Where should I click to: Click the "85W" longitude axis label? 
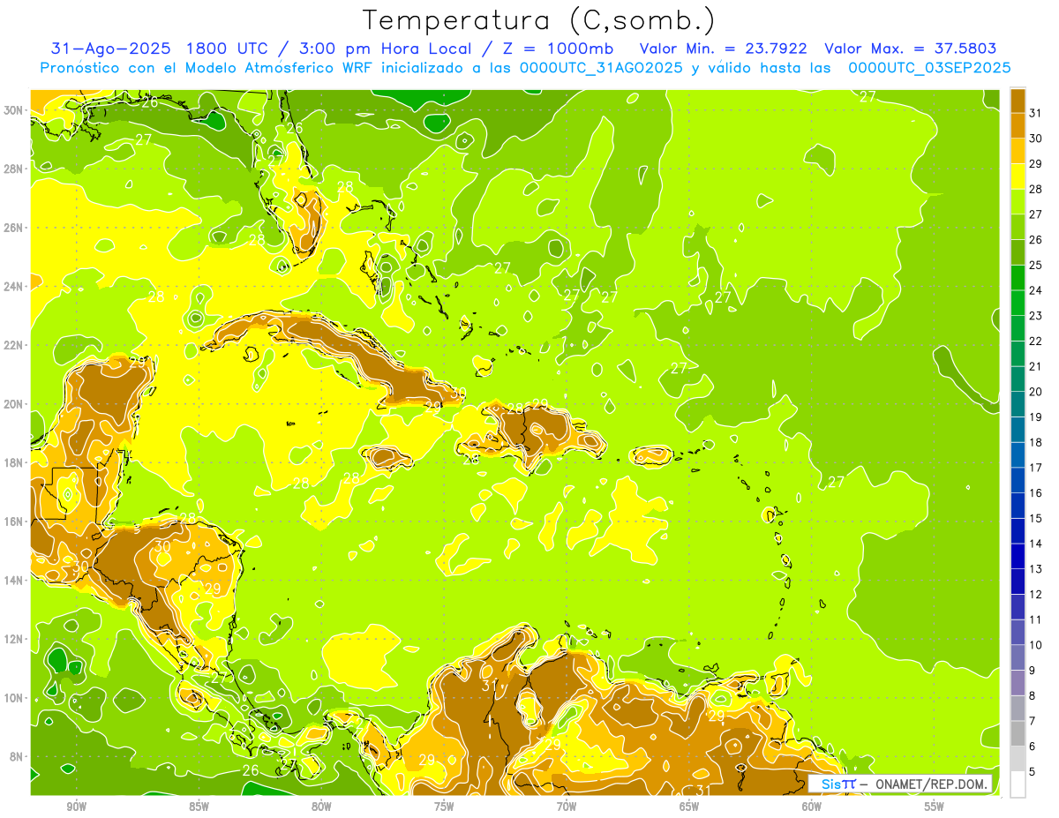(199, 807)
